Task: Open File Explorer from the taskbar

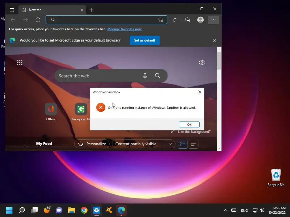Action: click(72, 210)
